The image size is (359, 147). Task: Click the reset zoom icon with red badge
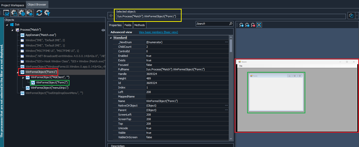(253, 25)
